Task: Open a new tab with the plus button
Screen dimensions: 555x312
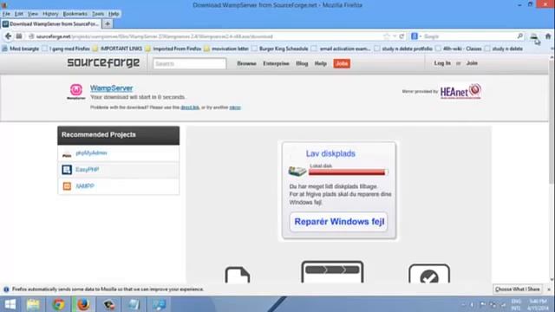Action: click(x=108, y=23)
